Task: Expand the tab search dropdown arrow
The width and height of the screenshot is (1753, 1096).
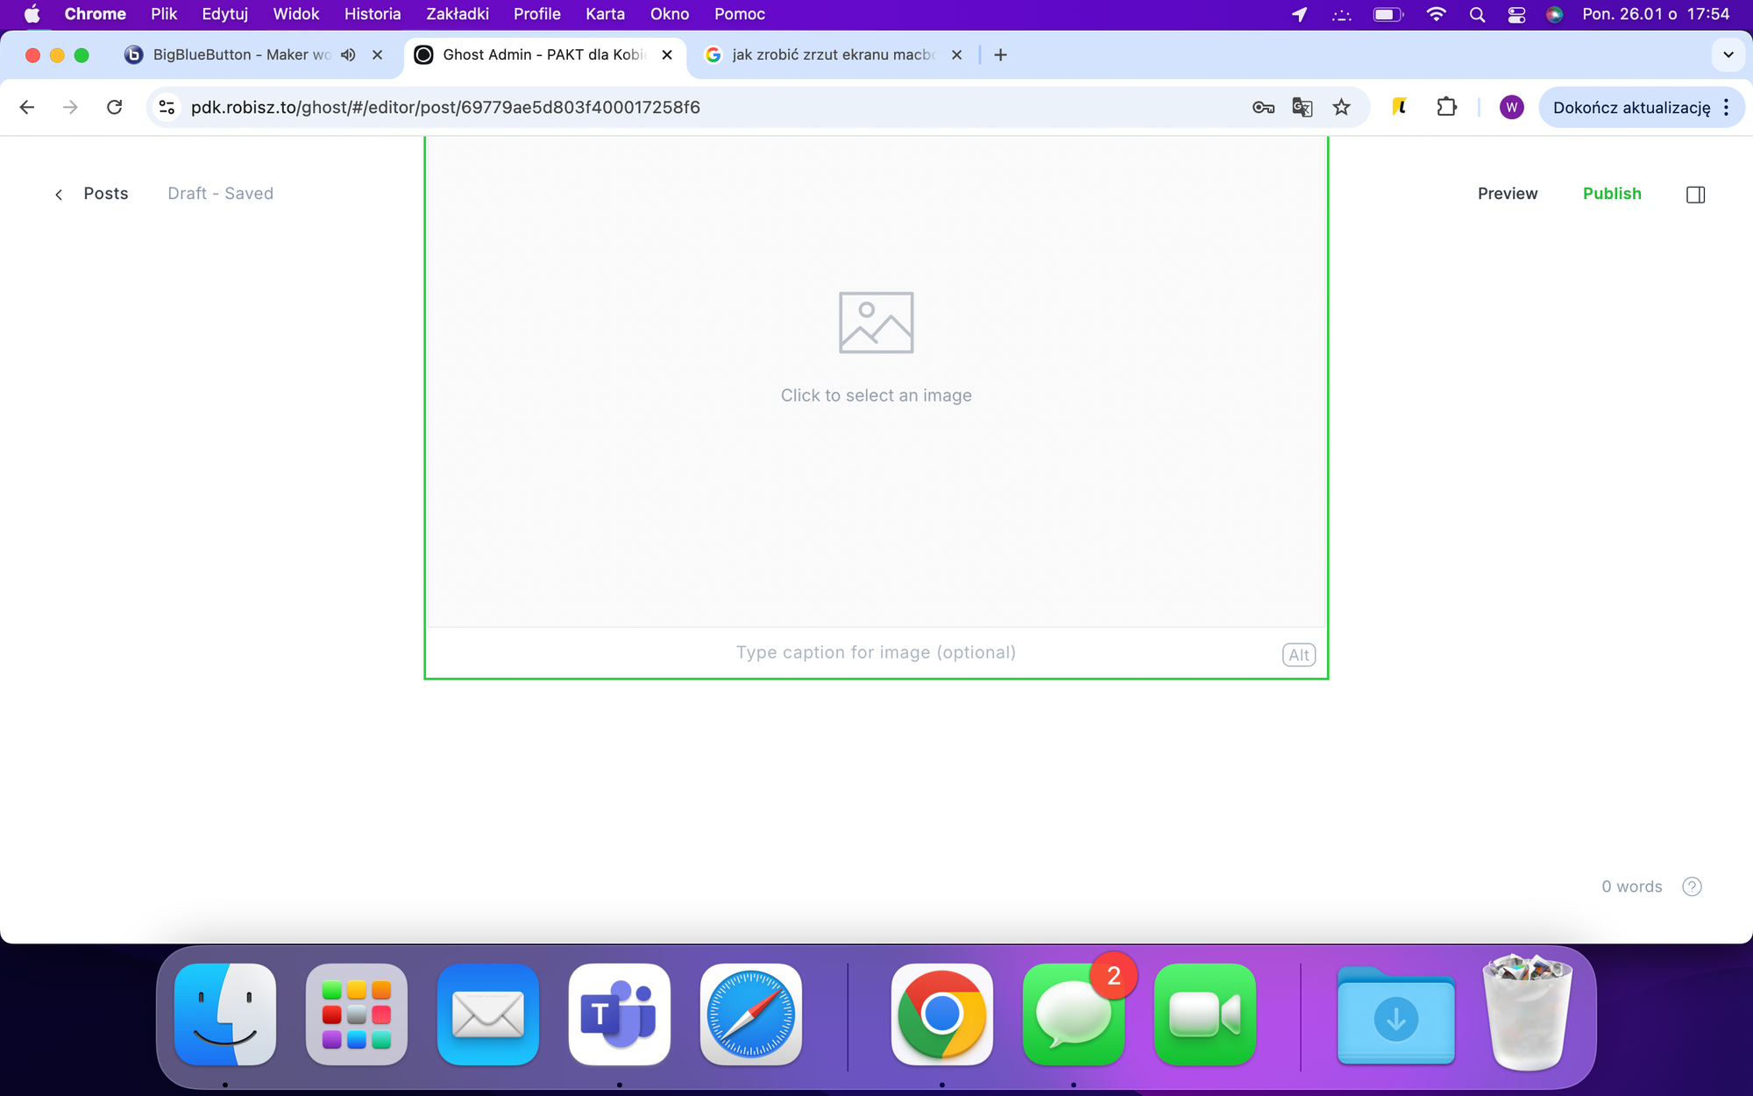Action: pos(1728,54)
